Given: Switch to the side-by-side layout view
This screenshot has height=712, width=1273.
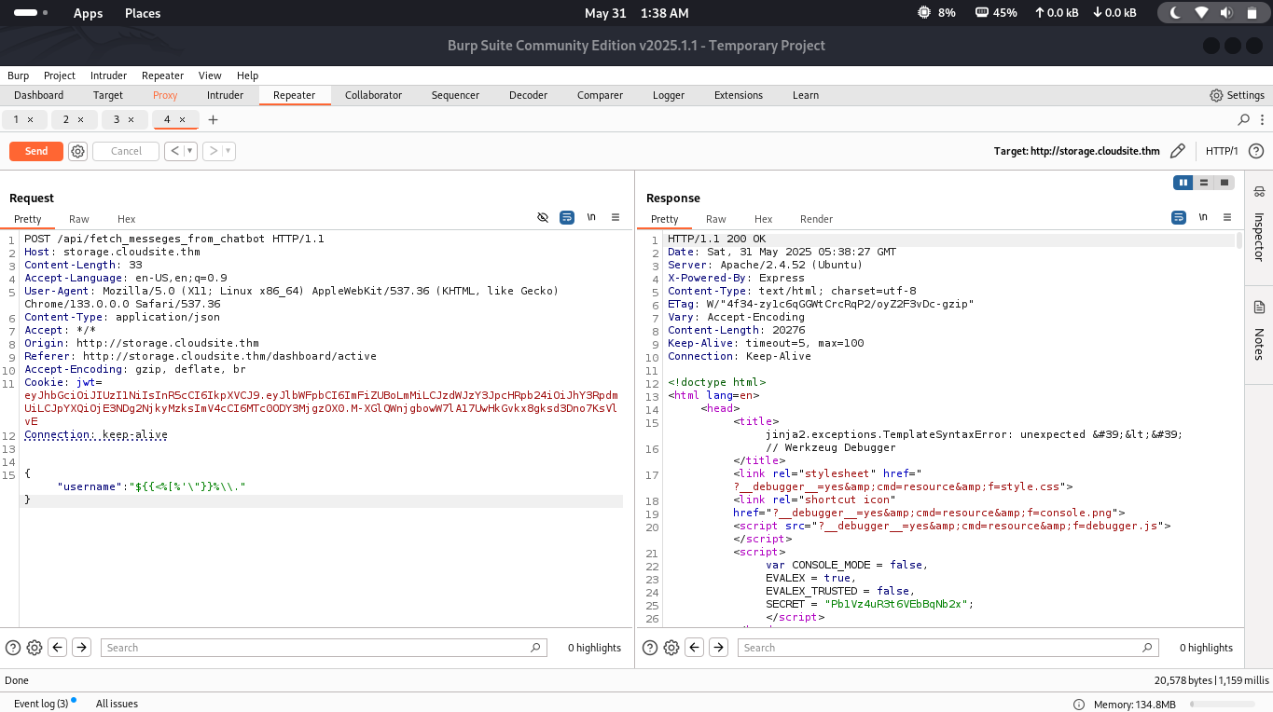Looking at the screenshot, I should click(1183, 183).
